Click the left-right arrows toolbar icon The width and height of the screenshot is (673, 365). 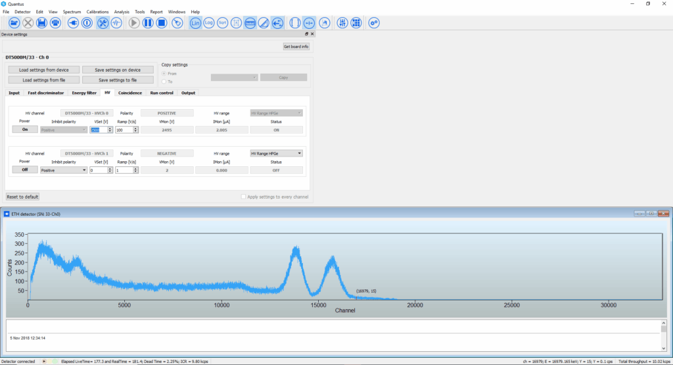coord(278,23)
